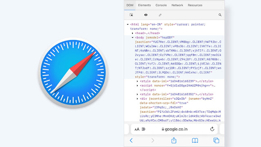Open the Elements tab
The height and width of the screenshot is (147, 261).
pyautogui.click(x=144, y=5)
